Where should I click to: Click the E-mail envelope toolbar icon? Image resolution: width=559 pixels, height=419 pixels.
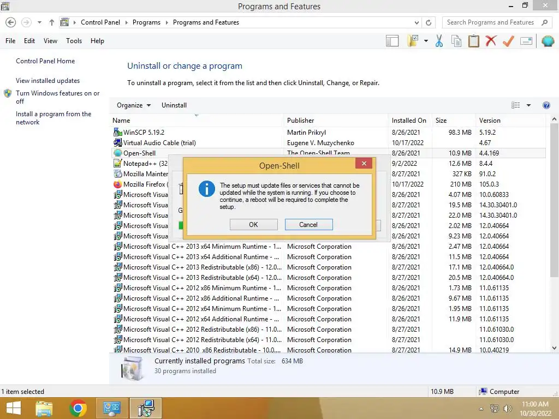[x=526, y=41]
